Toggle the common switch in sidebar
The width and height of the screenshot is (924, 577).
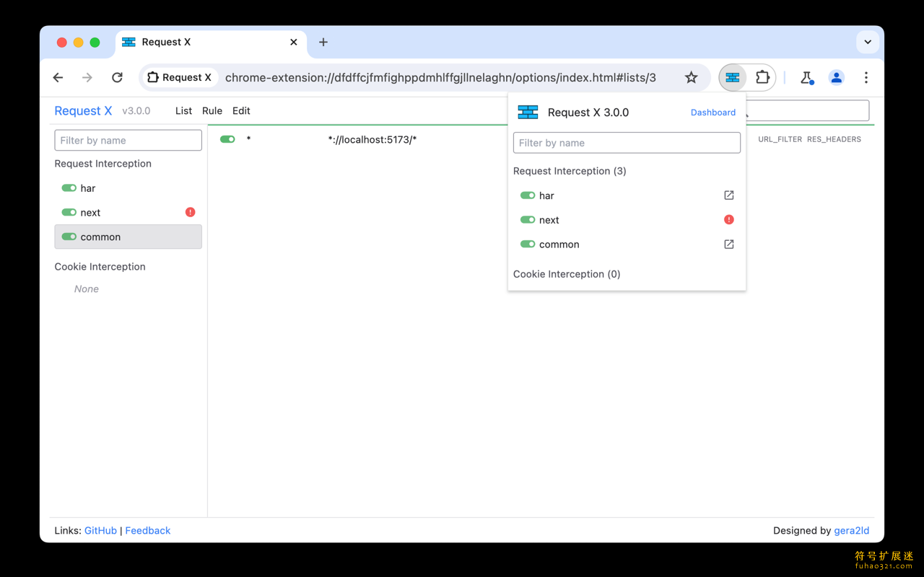pos(69,237)
